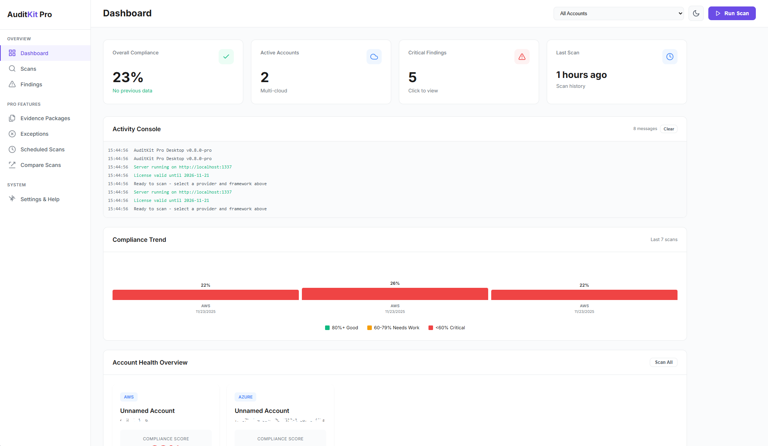The image size is (768, 446).
Task: Click the Scans magnifier icon
Action: pyautogui.click(x=12, y=69)
